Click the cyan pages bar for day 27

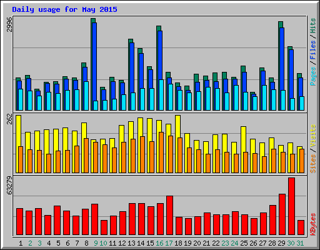click(264, 97)
